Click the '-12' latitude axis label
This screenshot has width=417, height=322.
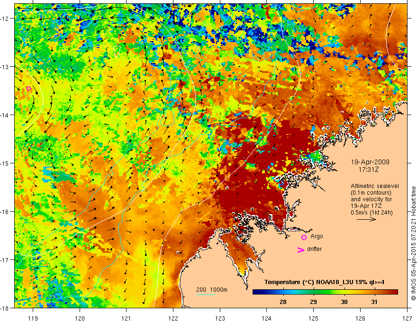(6, 18)
